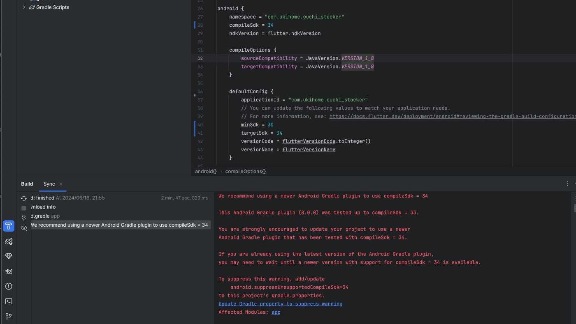
Task: Expand the Gradle Scripts tree node
Action: (x=24, y=7)
